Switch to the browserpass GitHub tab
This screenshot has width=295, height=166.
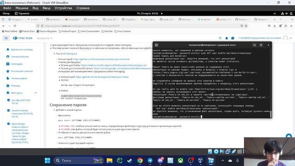coord(53,19)
